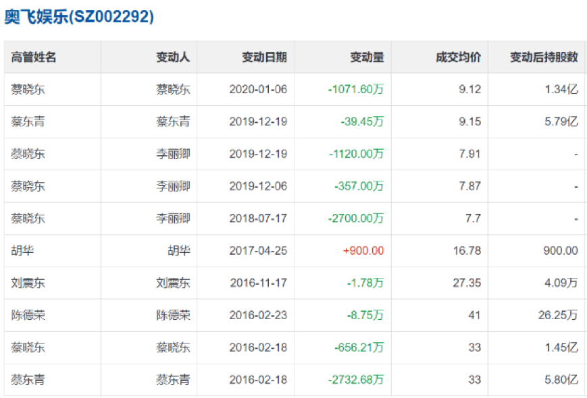587x398 pixels.
Task: Select the 41 average price cell
Action: click(474, 315)
